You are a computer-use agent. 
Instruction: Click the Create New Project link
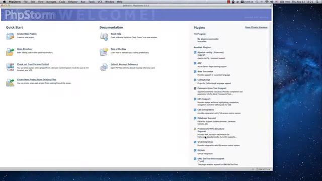pyautogui.click(x=27, y=34)
